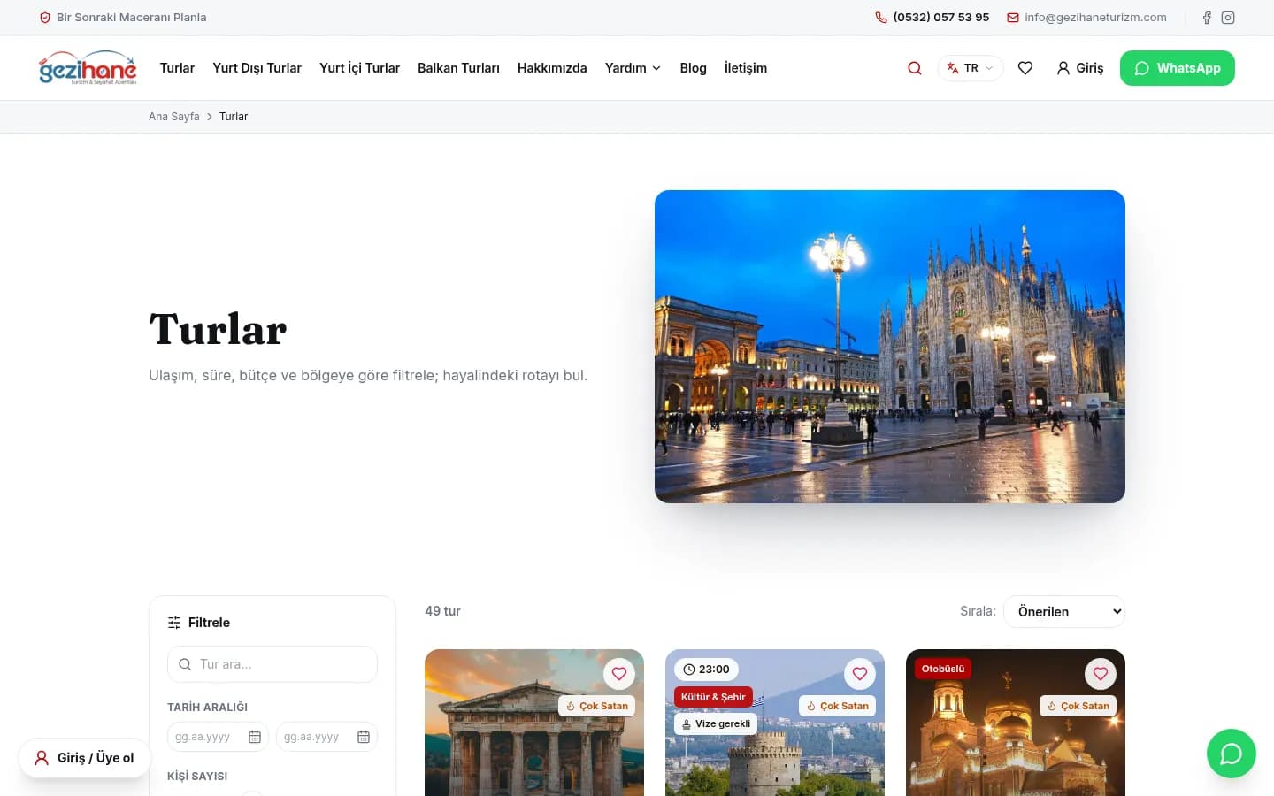Screen dimensions: 1274x796
Task: Open Yurt Dışı Turlar menu item
Action: point(257,68)
